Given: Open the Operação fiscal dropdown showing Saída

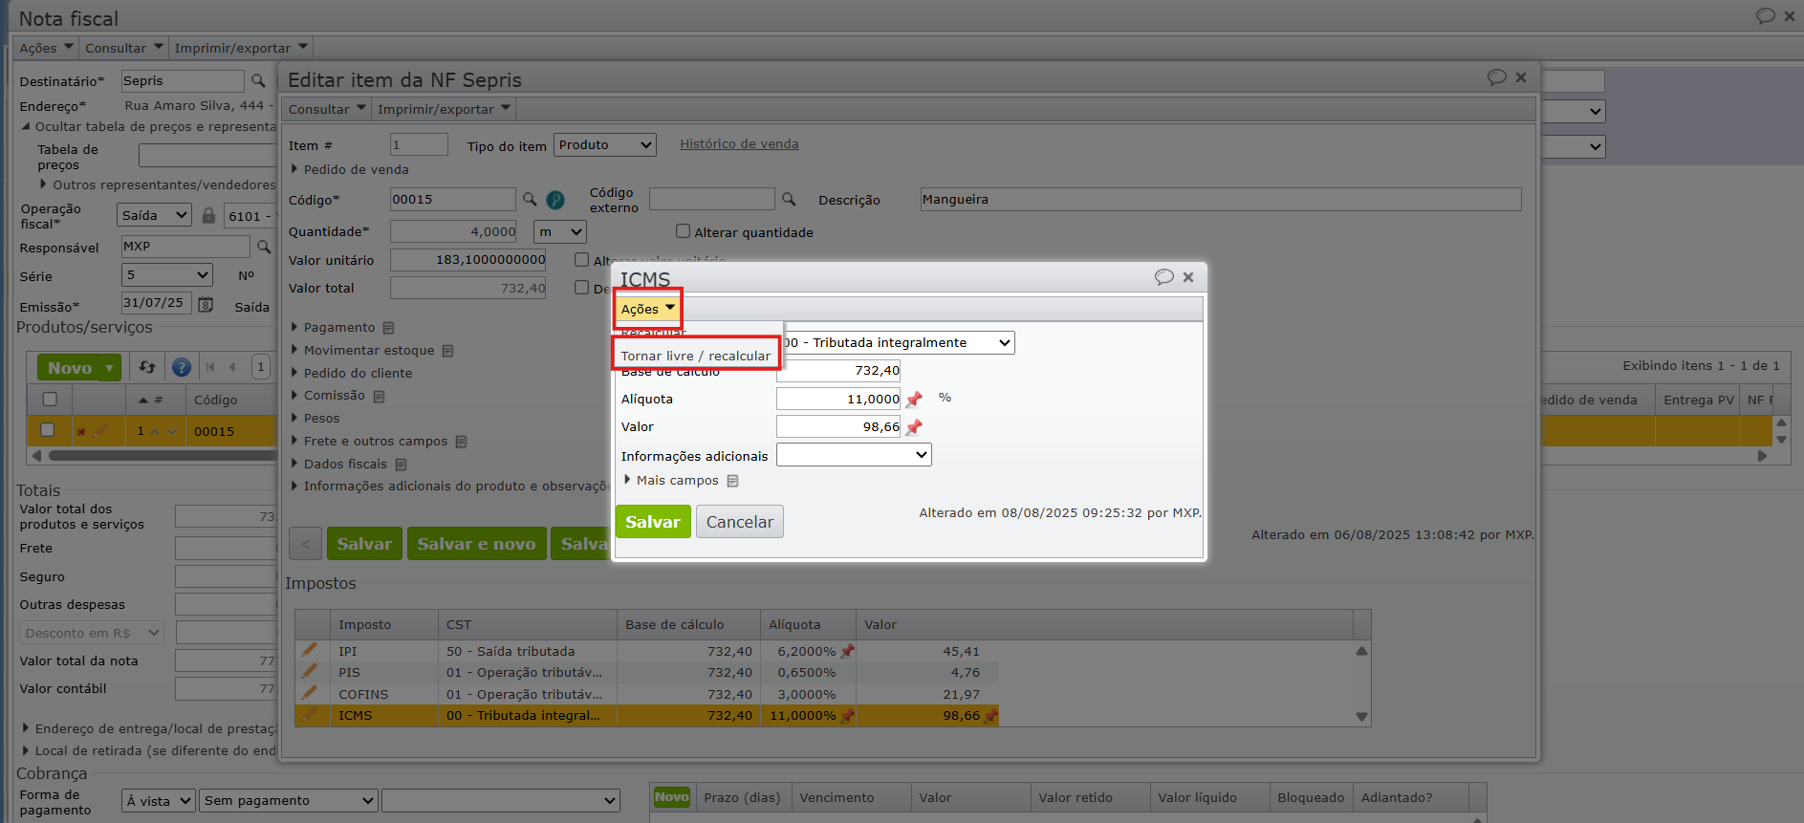Looking at the screenshot, I should (x=155, y=216).
